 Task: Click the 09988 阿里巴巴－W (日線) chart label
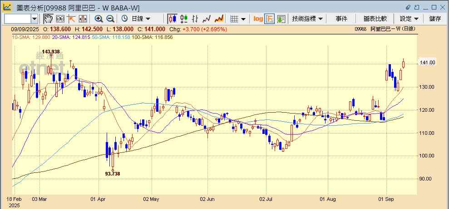tap(385, 29)
